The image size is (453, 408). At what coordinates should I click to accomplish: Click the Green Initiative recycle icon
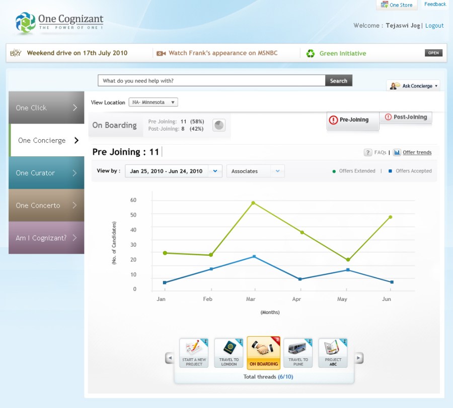311,53
